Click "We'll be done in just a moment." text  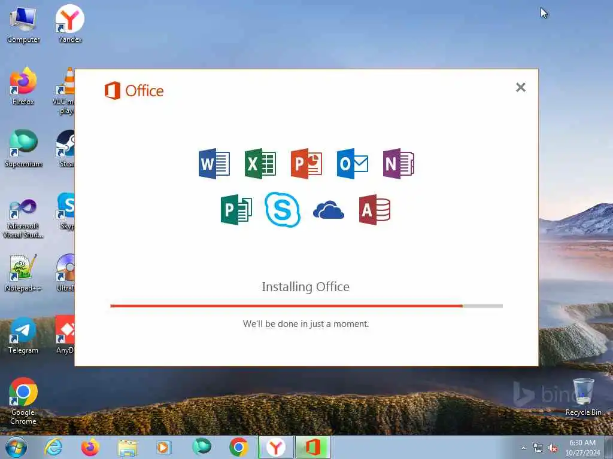coord(306,323)
